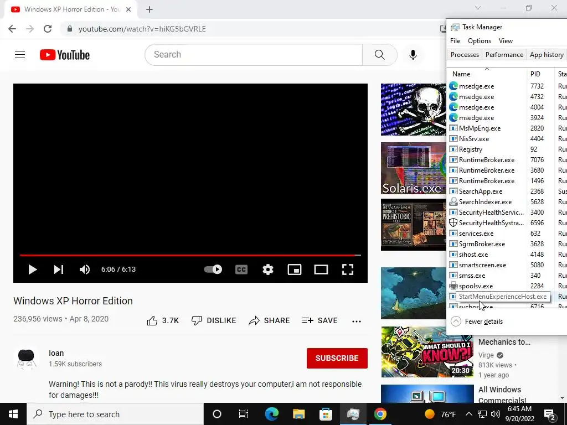Open the All Windows Commercials video title
The image size is (567, 425).
(x=502, y=395)
